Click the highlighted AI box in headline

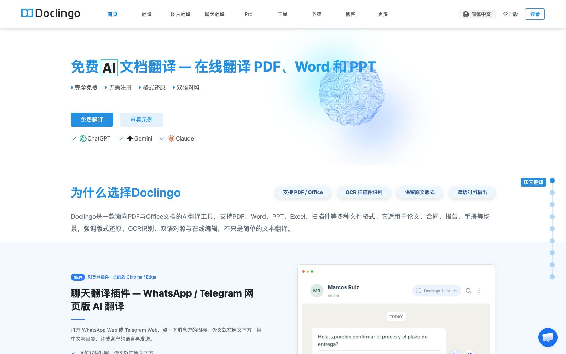point(109,68)
